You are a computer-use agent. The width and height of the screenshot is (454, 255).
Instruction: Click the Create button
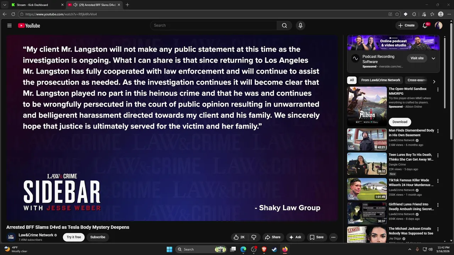point(406,25)
